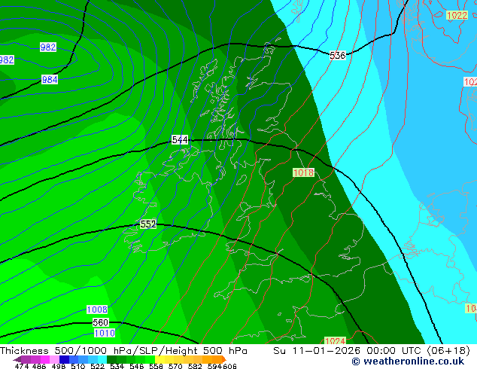Click the 544 height contour label
Image resolution: width=477 pixels, height=369 pixels.
180,140
